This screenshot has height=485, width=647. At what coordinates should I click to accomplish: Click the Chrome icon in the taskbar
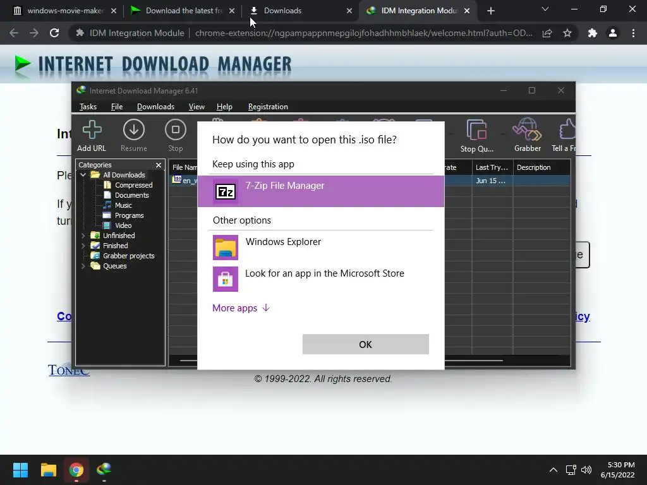(76, 470)
